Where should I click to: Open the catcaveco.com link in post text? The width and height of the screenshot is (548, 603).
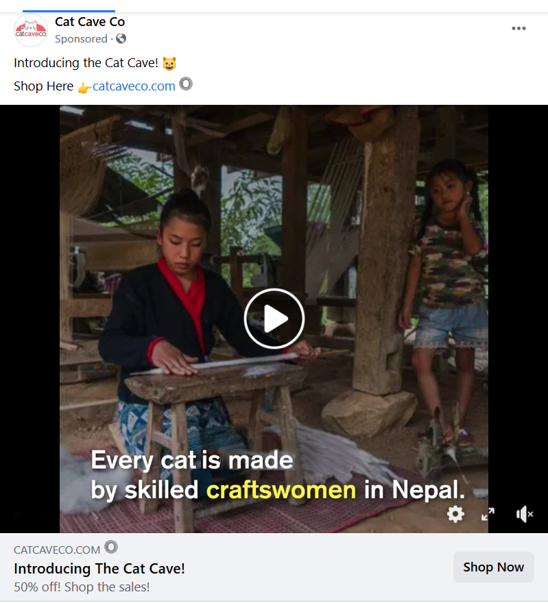[134, 86]
